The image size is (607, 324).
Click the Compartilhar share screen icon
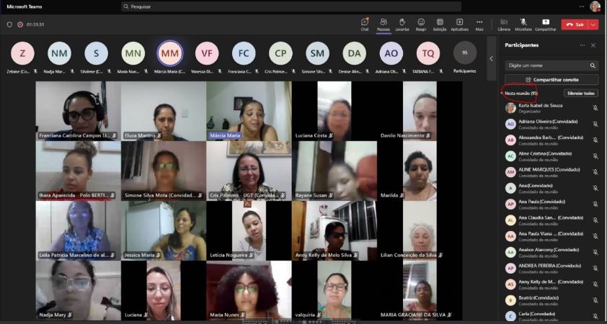(546, 24)
